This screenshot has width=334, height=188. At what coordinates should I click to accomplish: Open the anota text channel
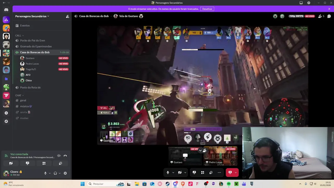pyautogui.click(x=42, y=112)
